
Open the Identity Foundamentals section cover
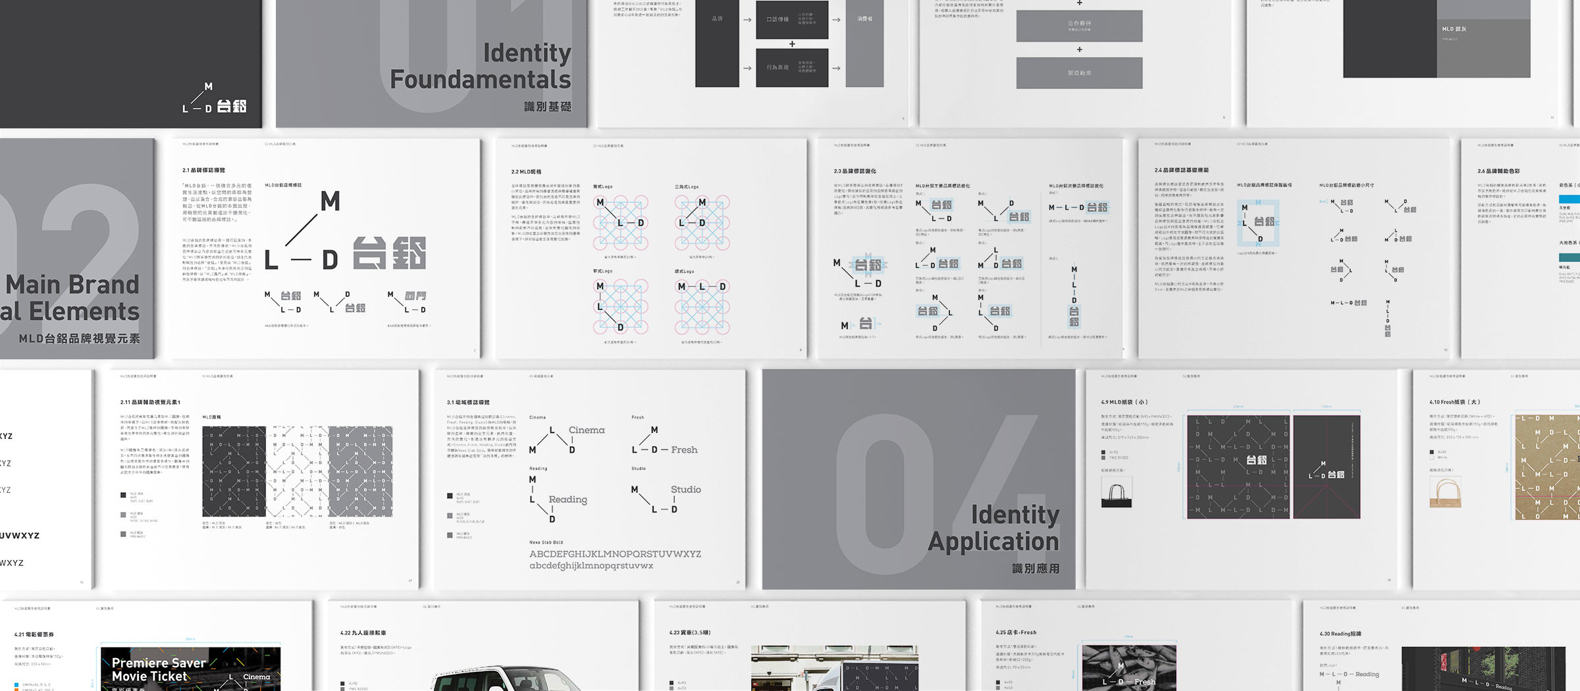click(431, 63)
